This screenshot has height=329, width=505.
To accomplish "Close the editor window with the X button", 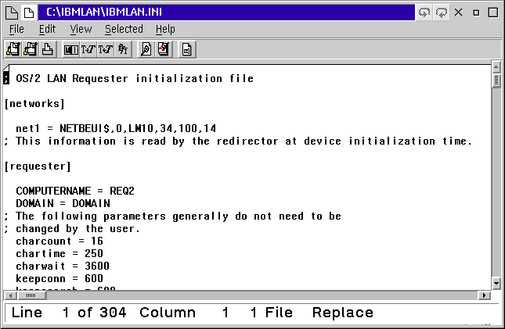I will (x=459, y=13).
